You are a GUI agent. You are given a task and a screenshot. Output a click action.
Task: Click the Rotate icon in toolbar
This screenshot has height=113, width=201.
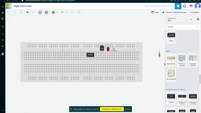(72, 13)
